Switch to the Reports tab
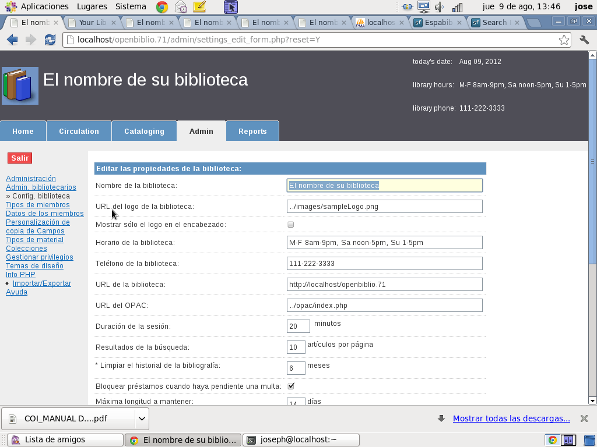The image size is (597, 447). [x=252, y=131]
